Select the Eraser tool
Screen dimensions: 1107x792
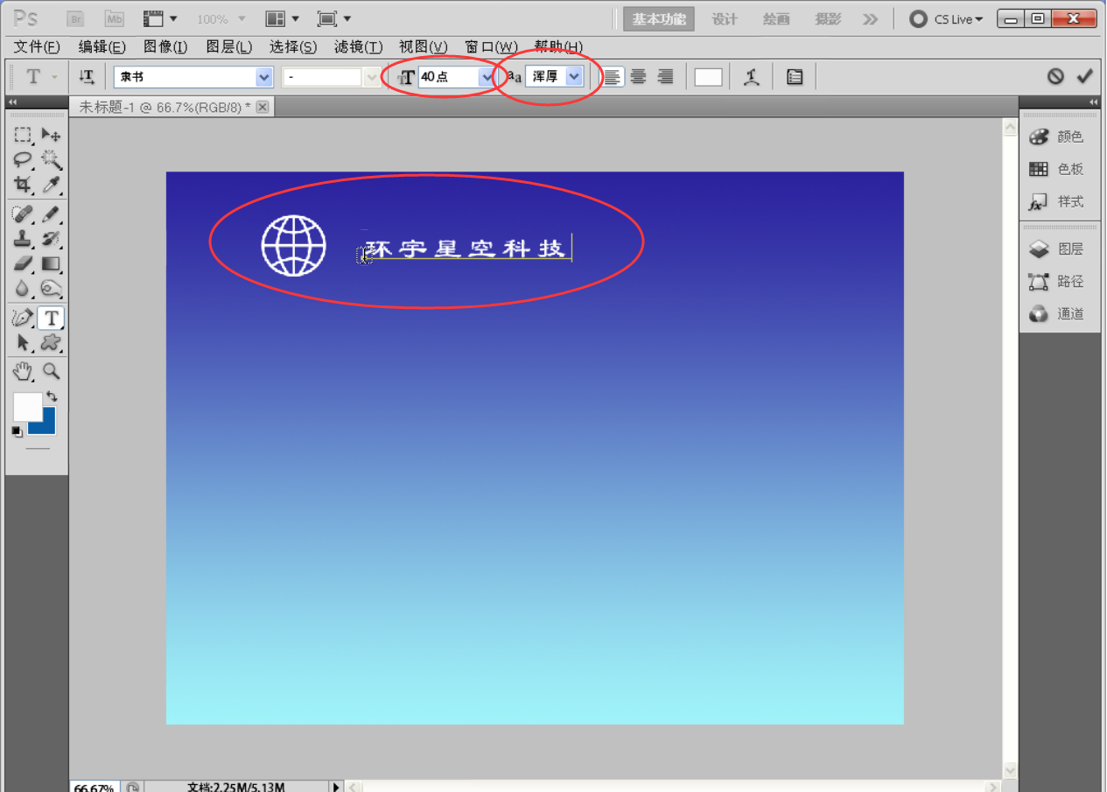pos(23,263)
